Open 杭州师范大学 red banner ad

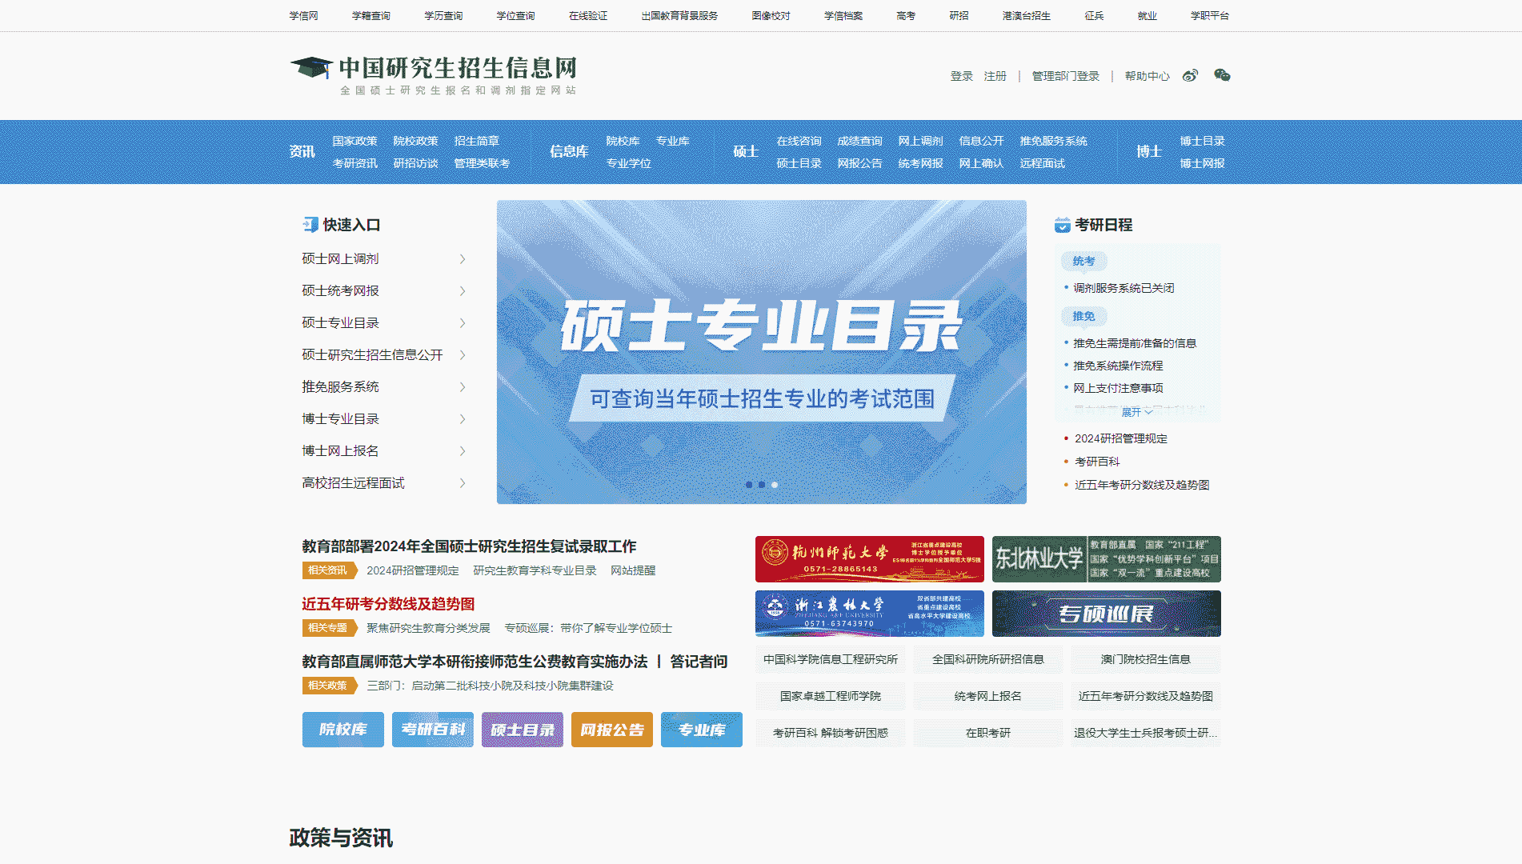point(870,559)
